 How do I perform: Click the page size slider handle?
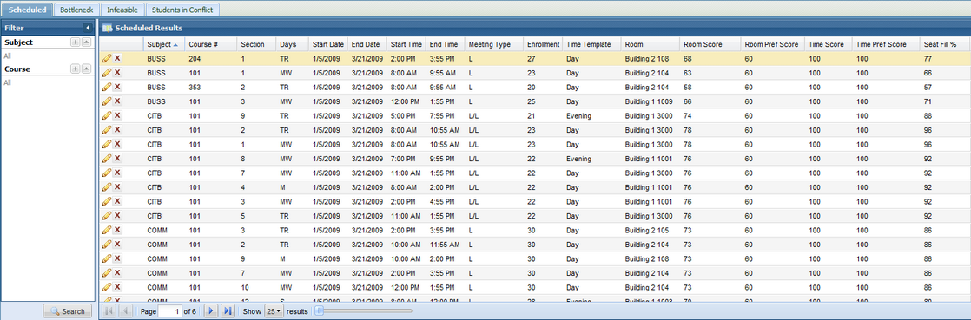[320, 310]
